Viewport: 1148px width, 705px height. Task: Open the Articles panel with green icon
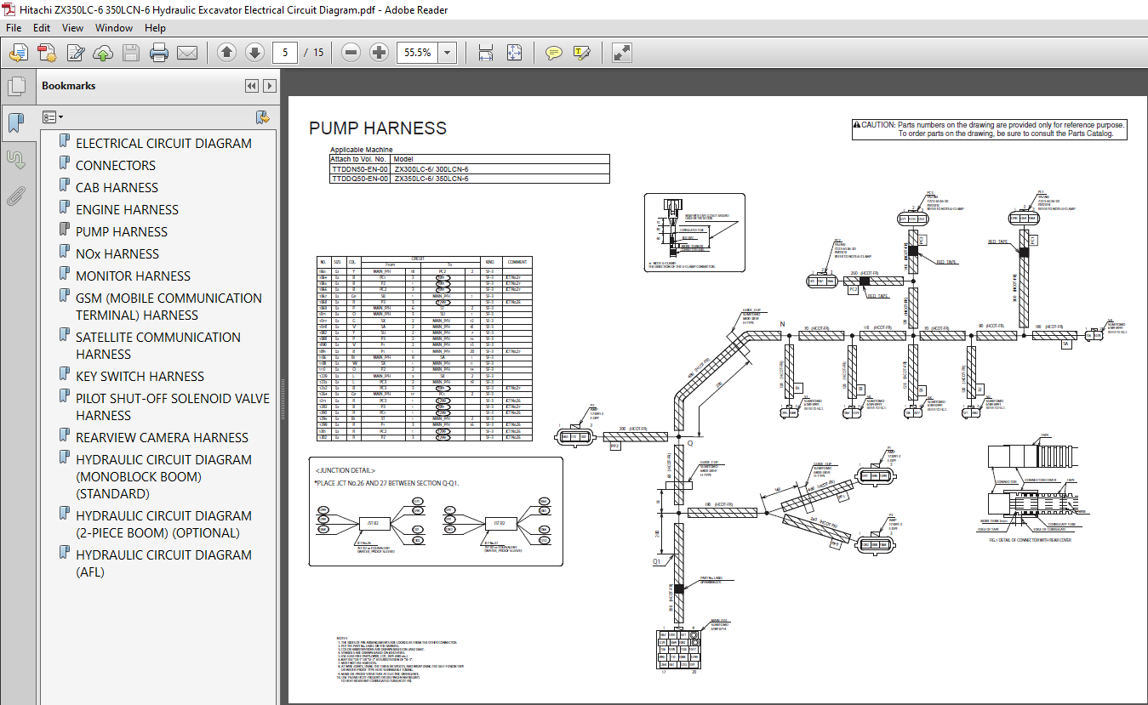point(15,159)
